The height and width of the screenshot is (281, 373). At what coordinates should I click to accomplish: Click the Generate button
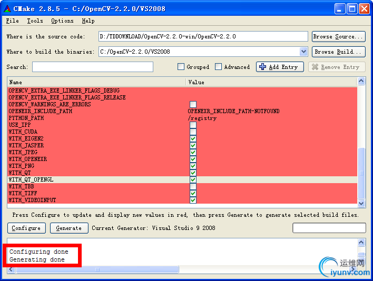pyautogui.click(x=69, y=228)
